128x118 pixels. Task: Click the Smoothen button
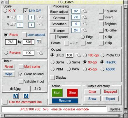point(59,24)
